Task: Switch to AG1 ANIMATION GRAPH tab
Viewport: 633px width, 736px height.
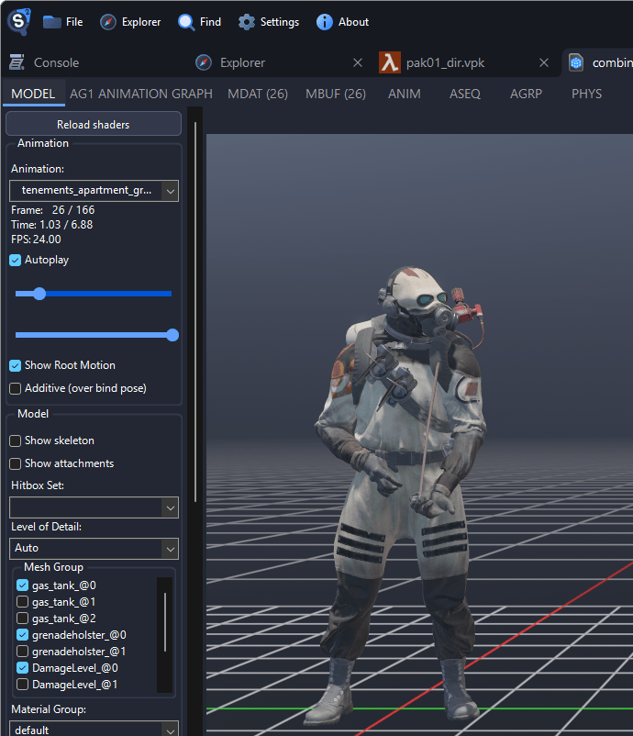Action: [141, 94]
